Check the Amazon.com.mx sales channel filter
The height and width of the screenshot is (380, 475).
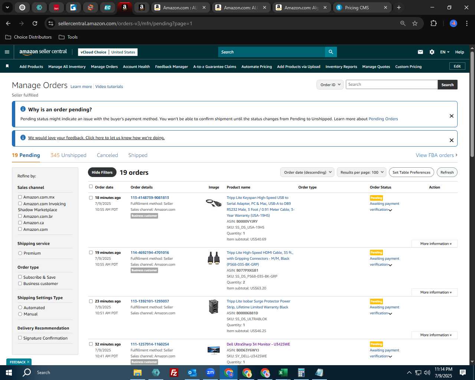(x=20, y=197)
